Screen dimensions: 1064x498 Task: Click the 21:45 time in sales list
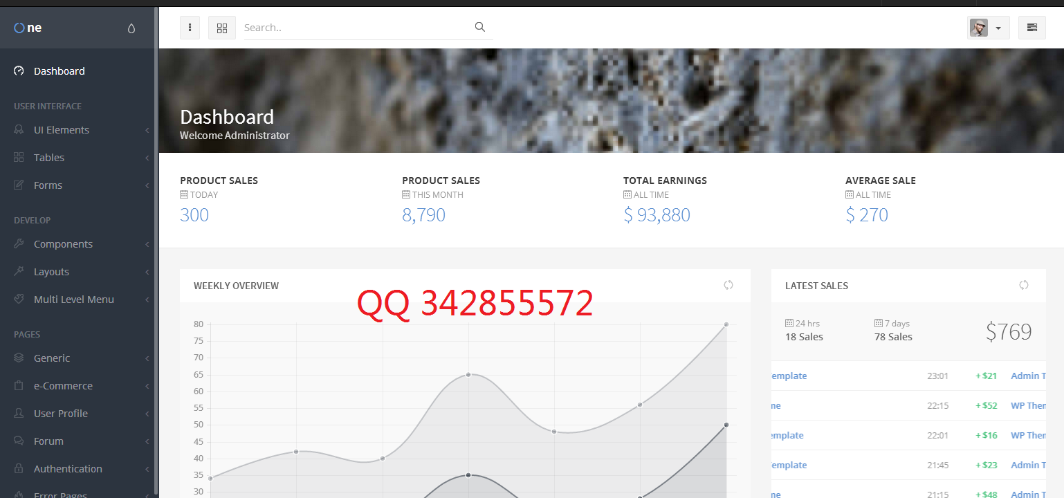937,465
